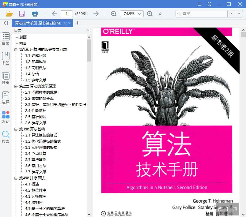Switch to the 算法技术手册 原书第2版 tab
The image size is (246, 217).
click(x=41, y=23)
